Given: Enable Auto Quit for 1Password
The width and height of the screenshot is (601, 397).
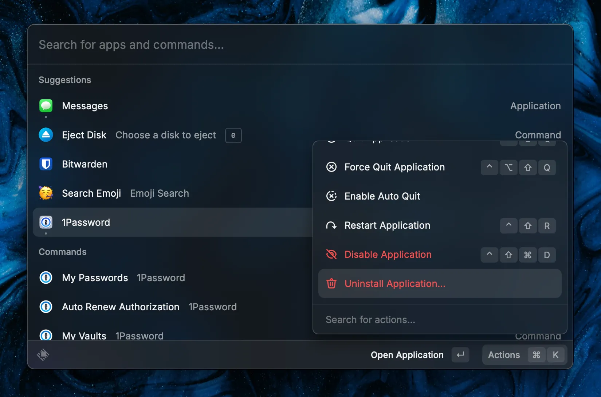Looking at the screenshot, I should 382,196.
